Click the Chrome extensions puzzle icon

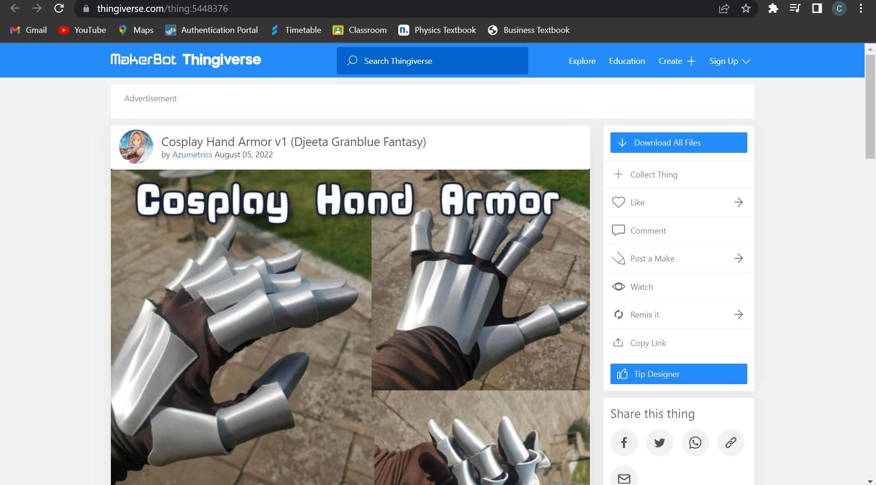(774, 8)
